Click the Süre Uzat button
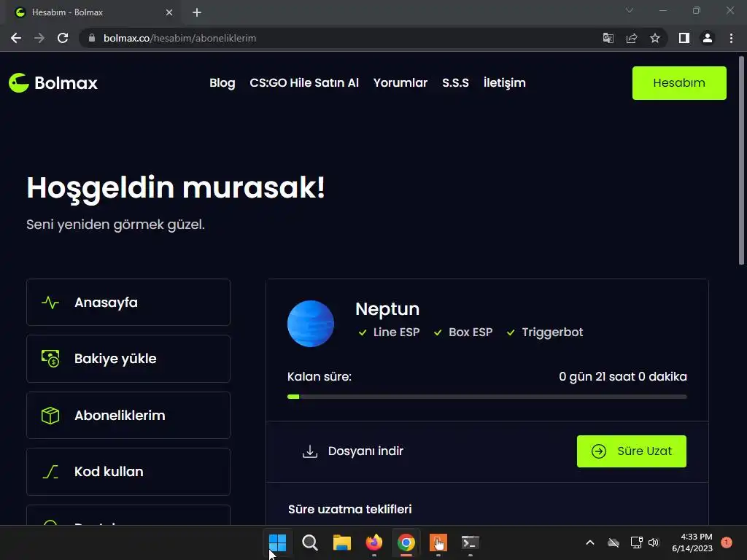 pos(632,451)
